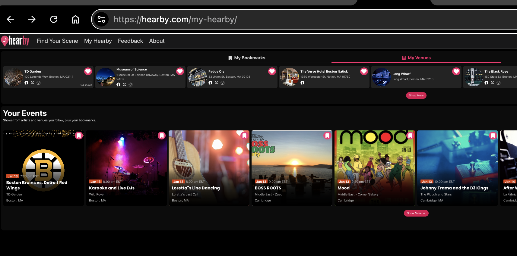Open TD Garden's Facebook icon
Image resolution: width=517 pixels, height=256 pixels.
(27, 83)
